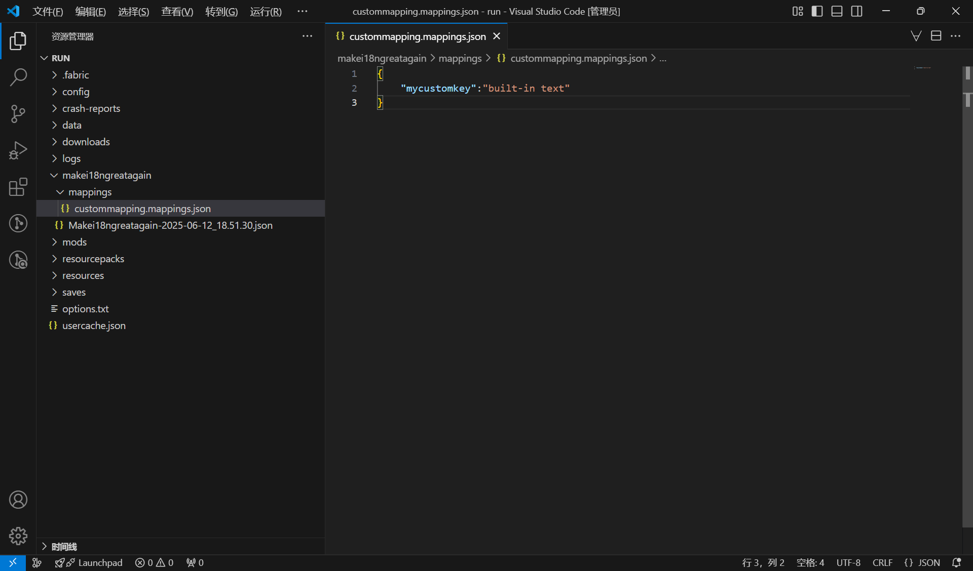Collapse the makei18ngreatagain folder

[x=180, y=175]
